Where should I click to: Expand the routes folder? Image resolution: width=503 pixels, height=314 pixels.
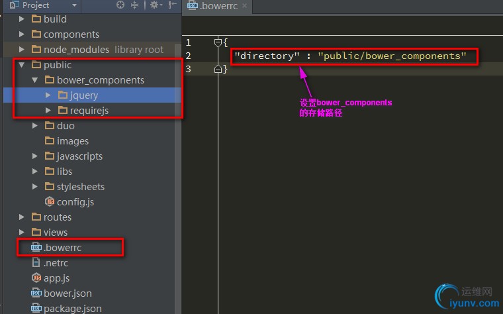21,217
